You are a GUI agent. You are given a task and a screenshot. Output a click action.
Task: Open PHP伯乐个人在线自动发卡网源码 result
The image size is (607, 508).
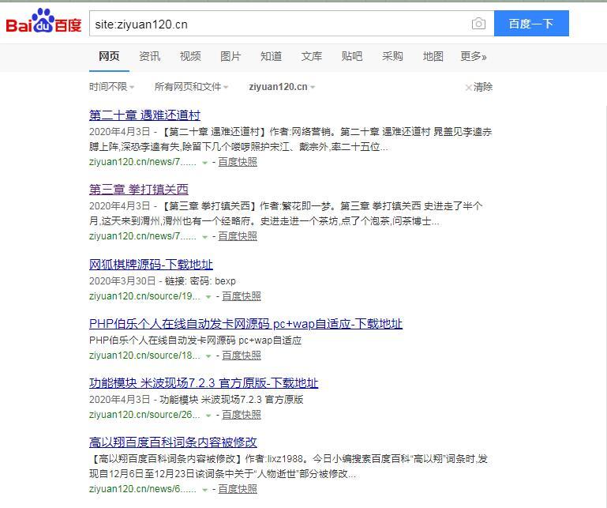245,324
